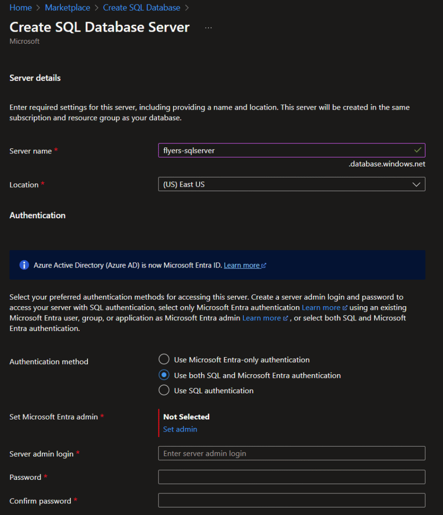Go to Home breadcrumb
This screenshot has width=443, height=515.
21,8
